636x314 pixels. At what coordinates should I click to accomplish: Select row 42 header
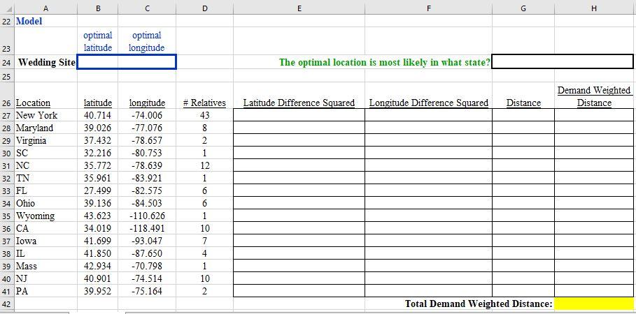[7, 304]
